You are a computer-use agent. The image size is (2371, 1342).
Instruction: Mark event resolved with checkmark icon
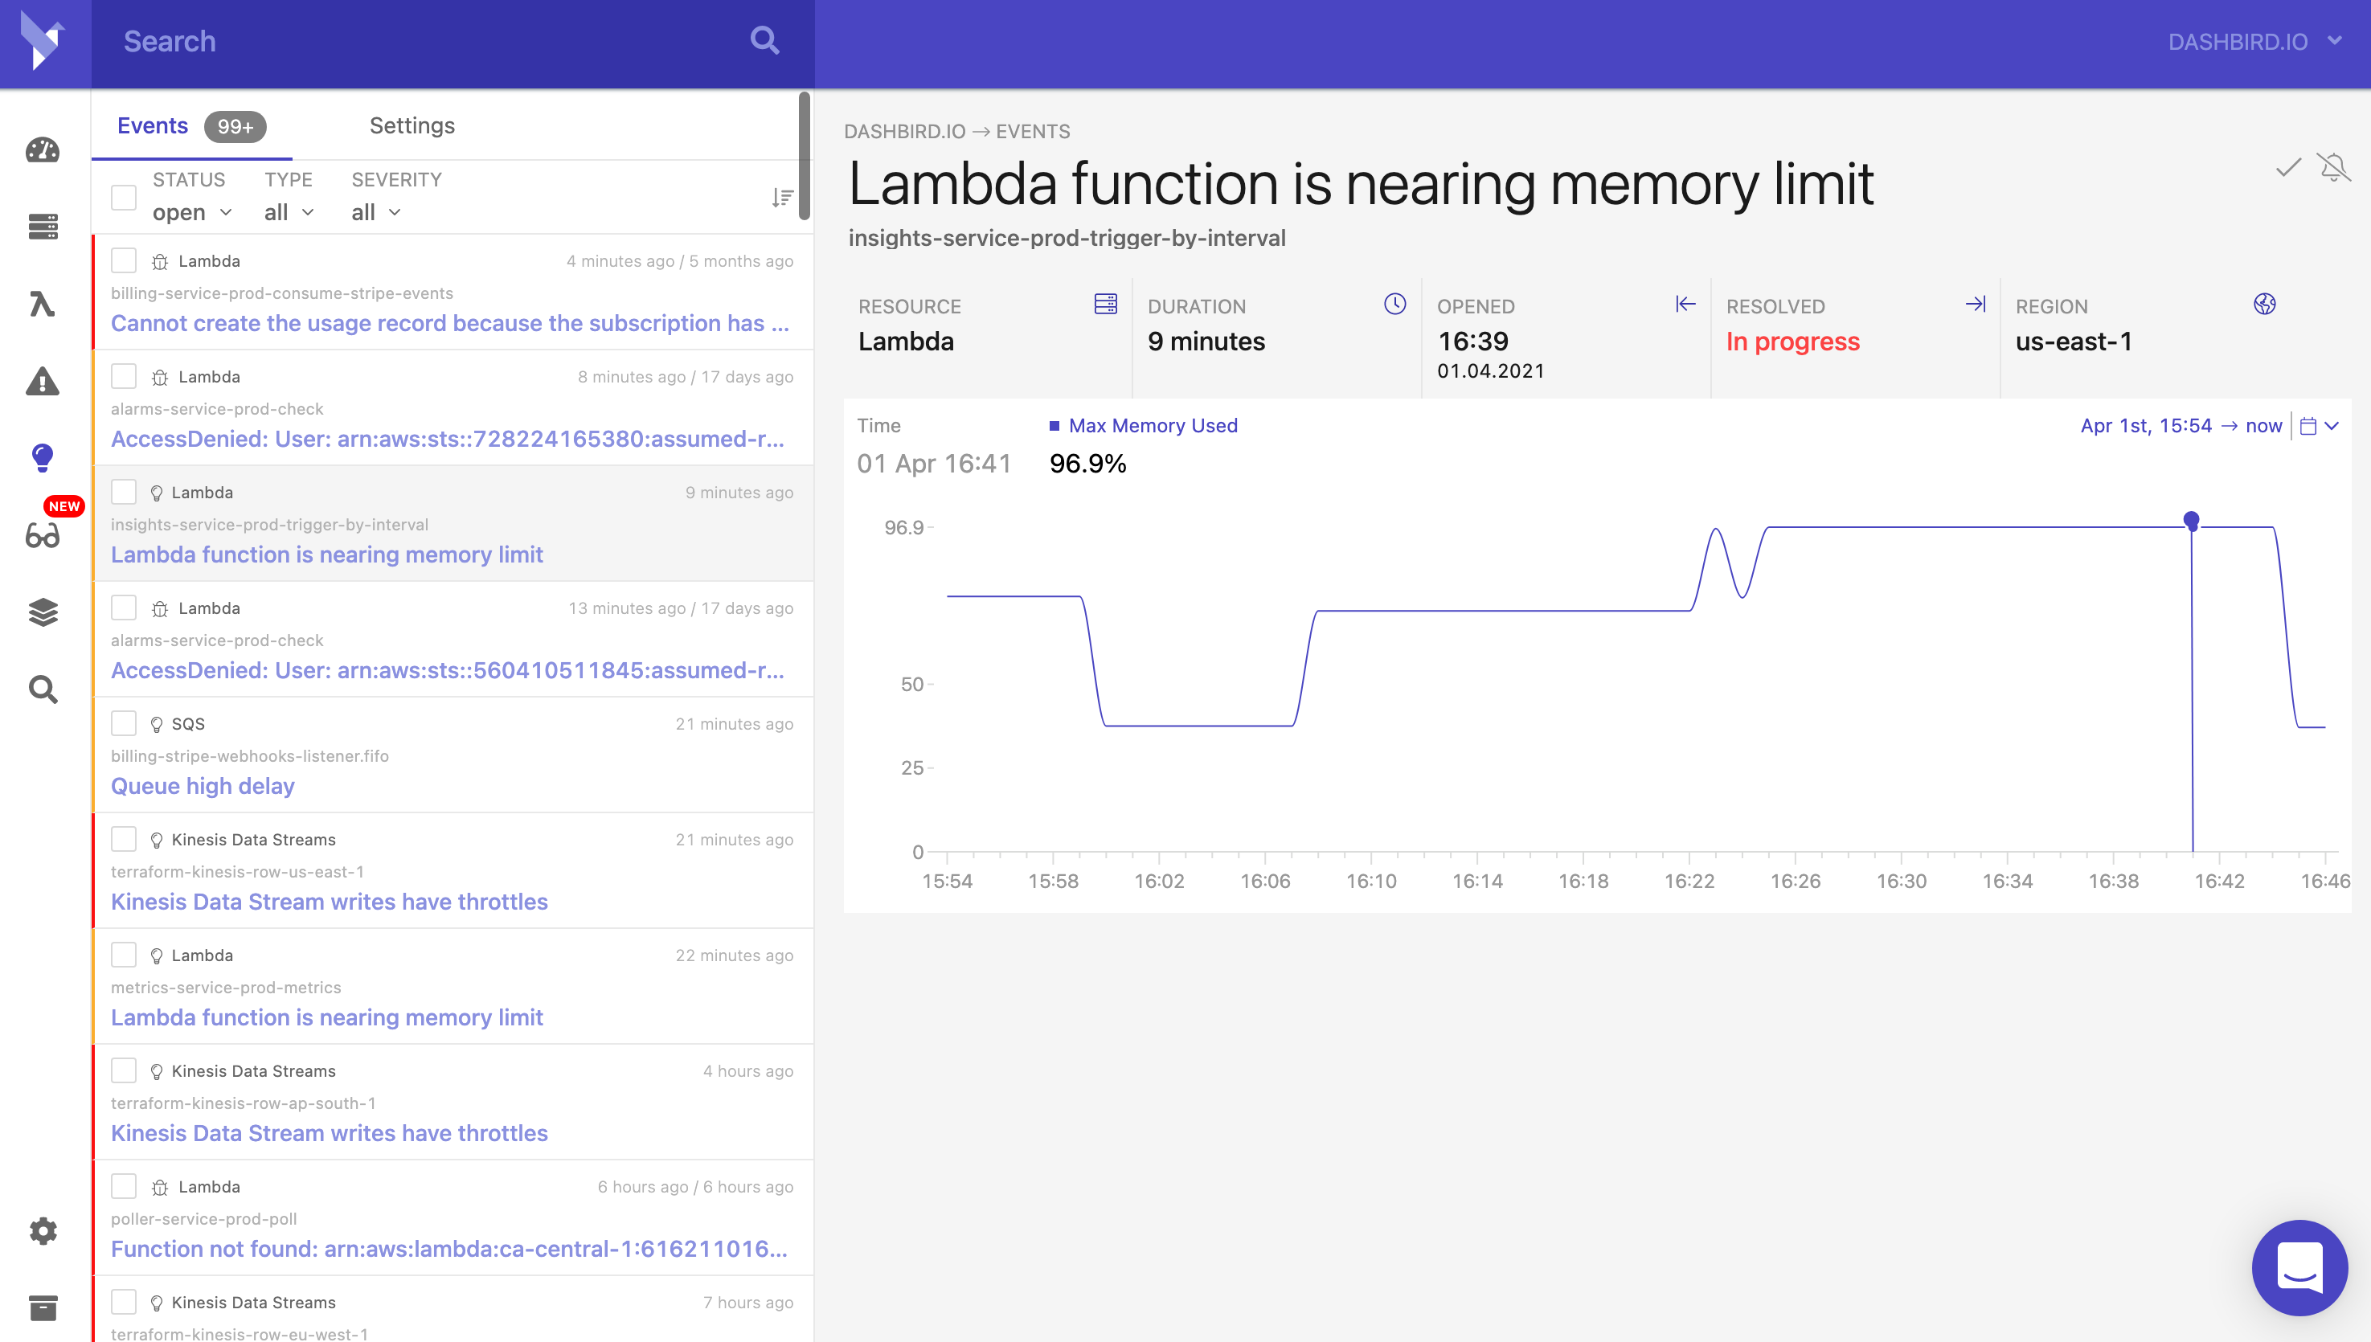tap(2288, 167)
